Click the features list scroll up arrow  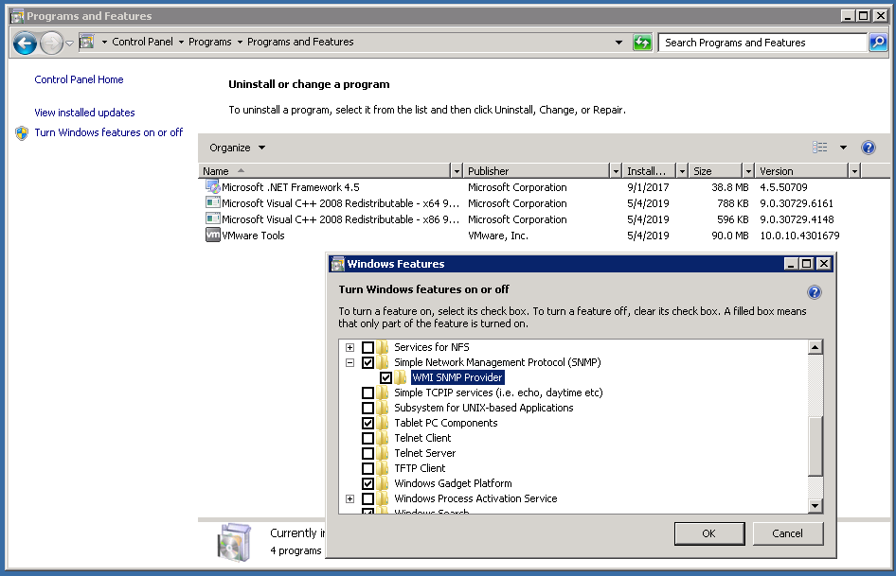(815, 347)
